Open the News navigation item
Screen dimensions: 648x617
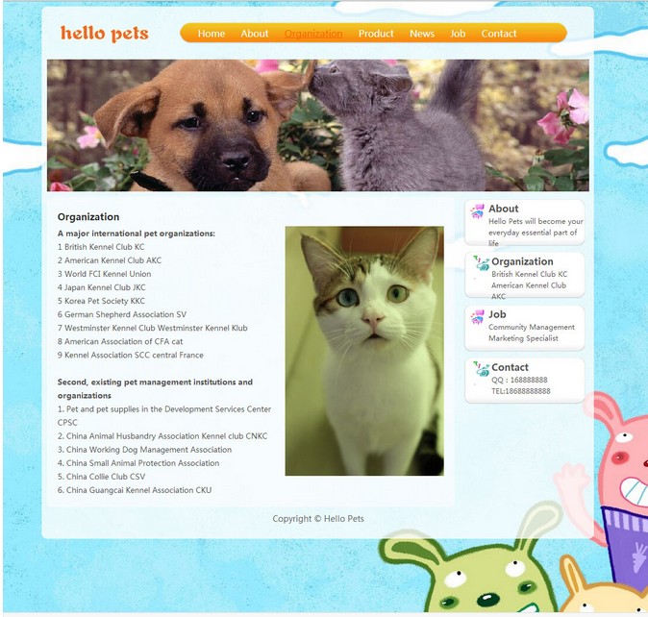422,34
